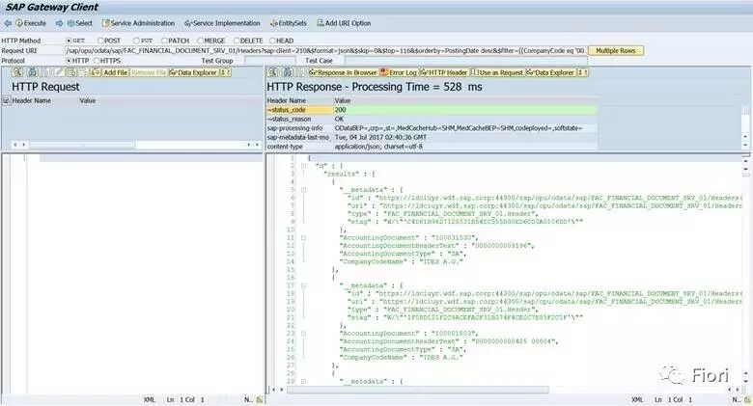Click the icon left of Add File
The image size is (753, 406).
point(96,72)
